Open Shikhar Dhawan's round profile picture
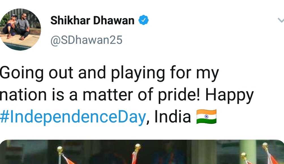This screenshot has height=164, width=284. click(x=20, y=29)
